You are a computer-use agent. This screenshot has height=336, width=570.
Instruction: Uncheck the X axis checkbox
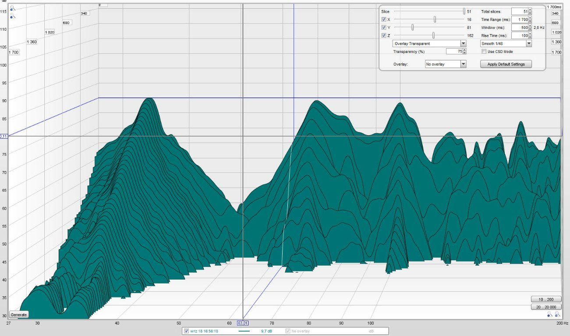(384, 20)
